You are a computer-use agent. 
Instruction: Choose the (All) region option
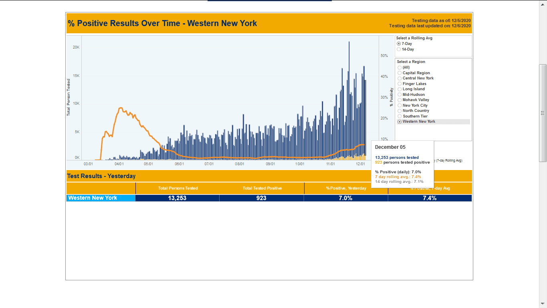(x=400, y=67)
